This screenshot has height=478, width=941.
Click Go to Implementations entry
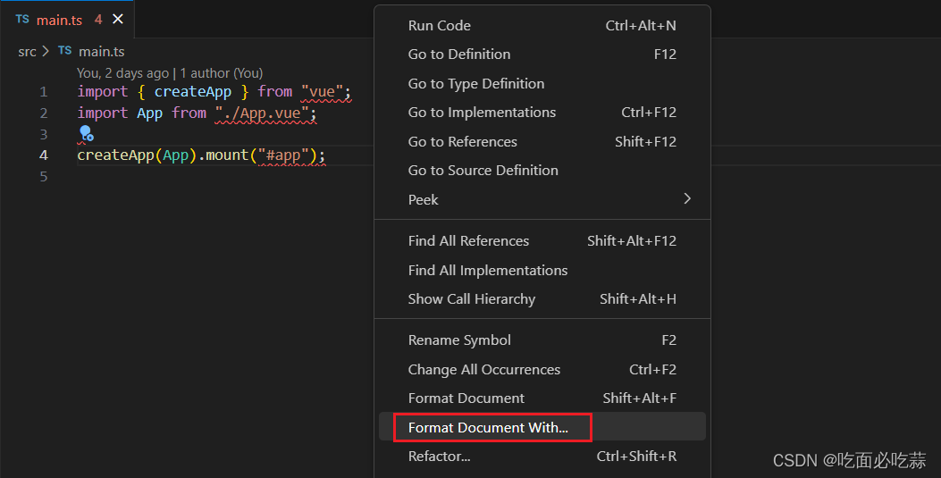tap(482, 113)
